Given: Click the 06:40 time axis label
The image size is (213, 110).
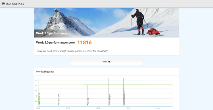Looking at the screenshot, I should (158, 108).
